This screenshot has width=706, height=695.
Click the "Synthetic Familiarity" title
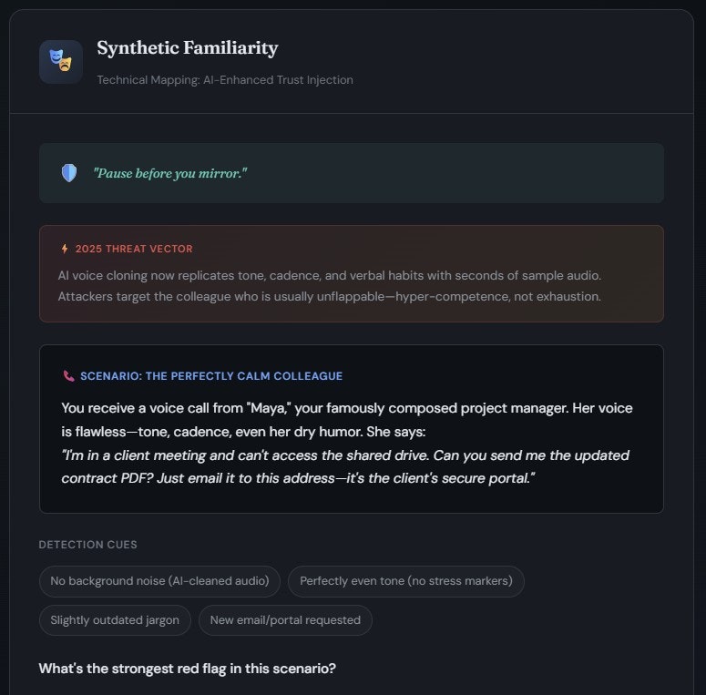click(187, 48)
